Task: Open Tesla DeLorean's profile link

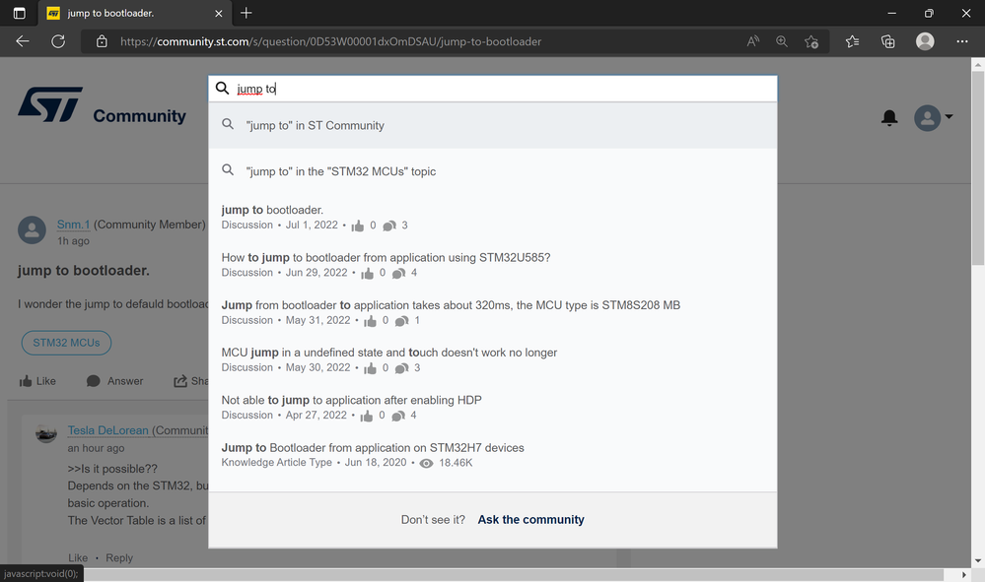Action: 108,431
